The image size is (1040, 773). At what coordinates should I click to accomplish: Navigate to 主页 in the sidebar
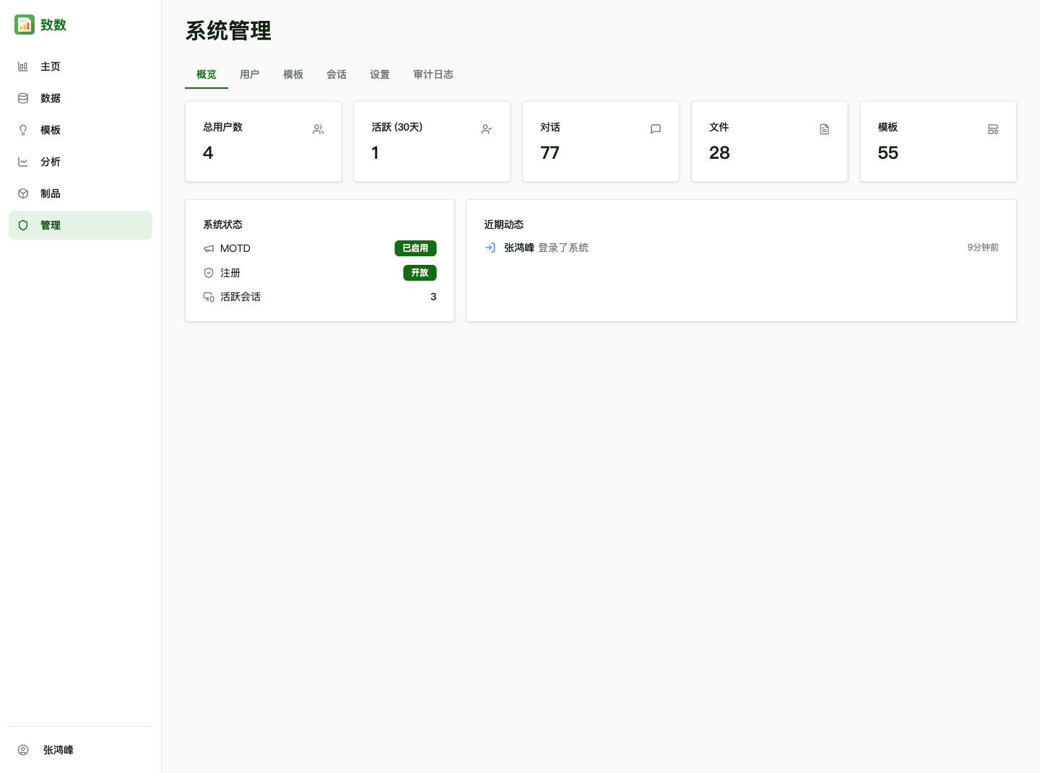(80, 66)
